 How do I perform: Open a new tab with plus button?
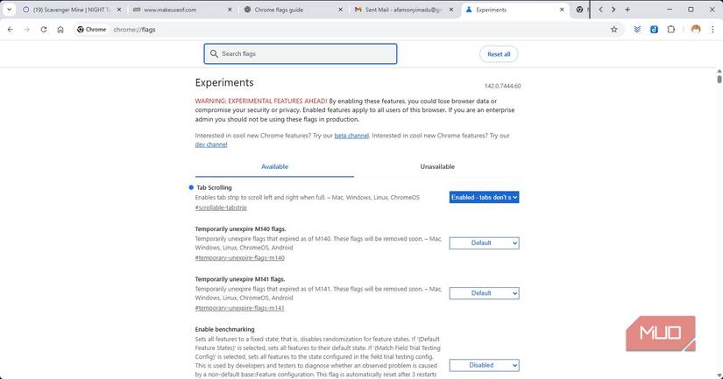click(x=627, y=10)
